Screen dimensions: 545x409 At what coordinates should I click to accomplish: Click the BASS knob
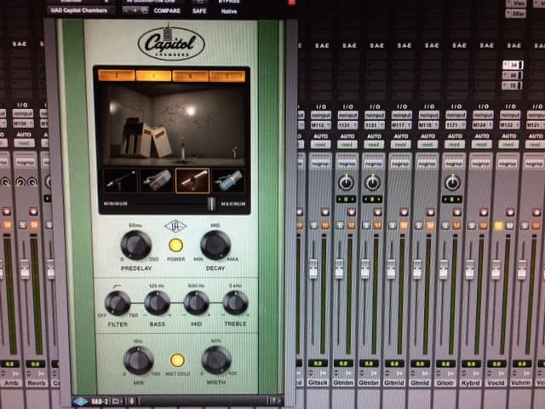click(157, 303)
